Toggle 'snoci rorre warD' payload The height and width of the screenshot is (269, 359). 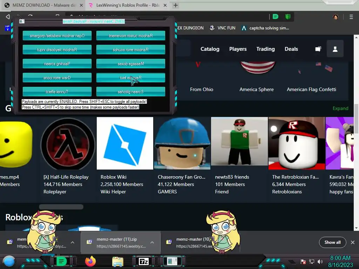click(x=57, y=77)
